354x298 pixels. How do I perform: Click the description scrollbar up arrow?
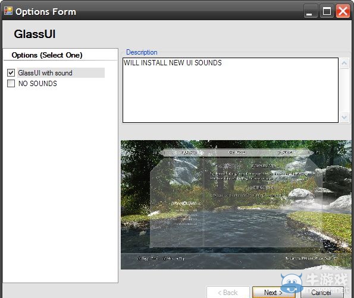pyautogui.click(x=344, y=63)
